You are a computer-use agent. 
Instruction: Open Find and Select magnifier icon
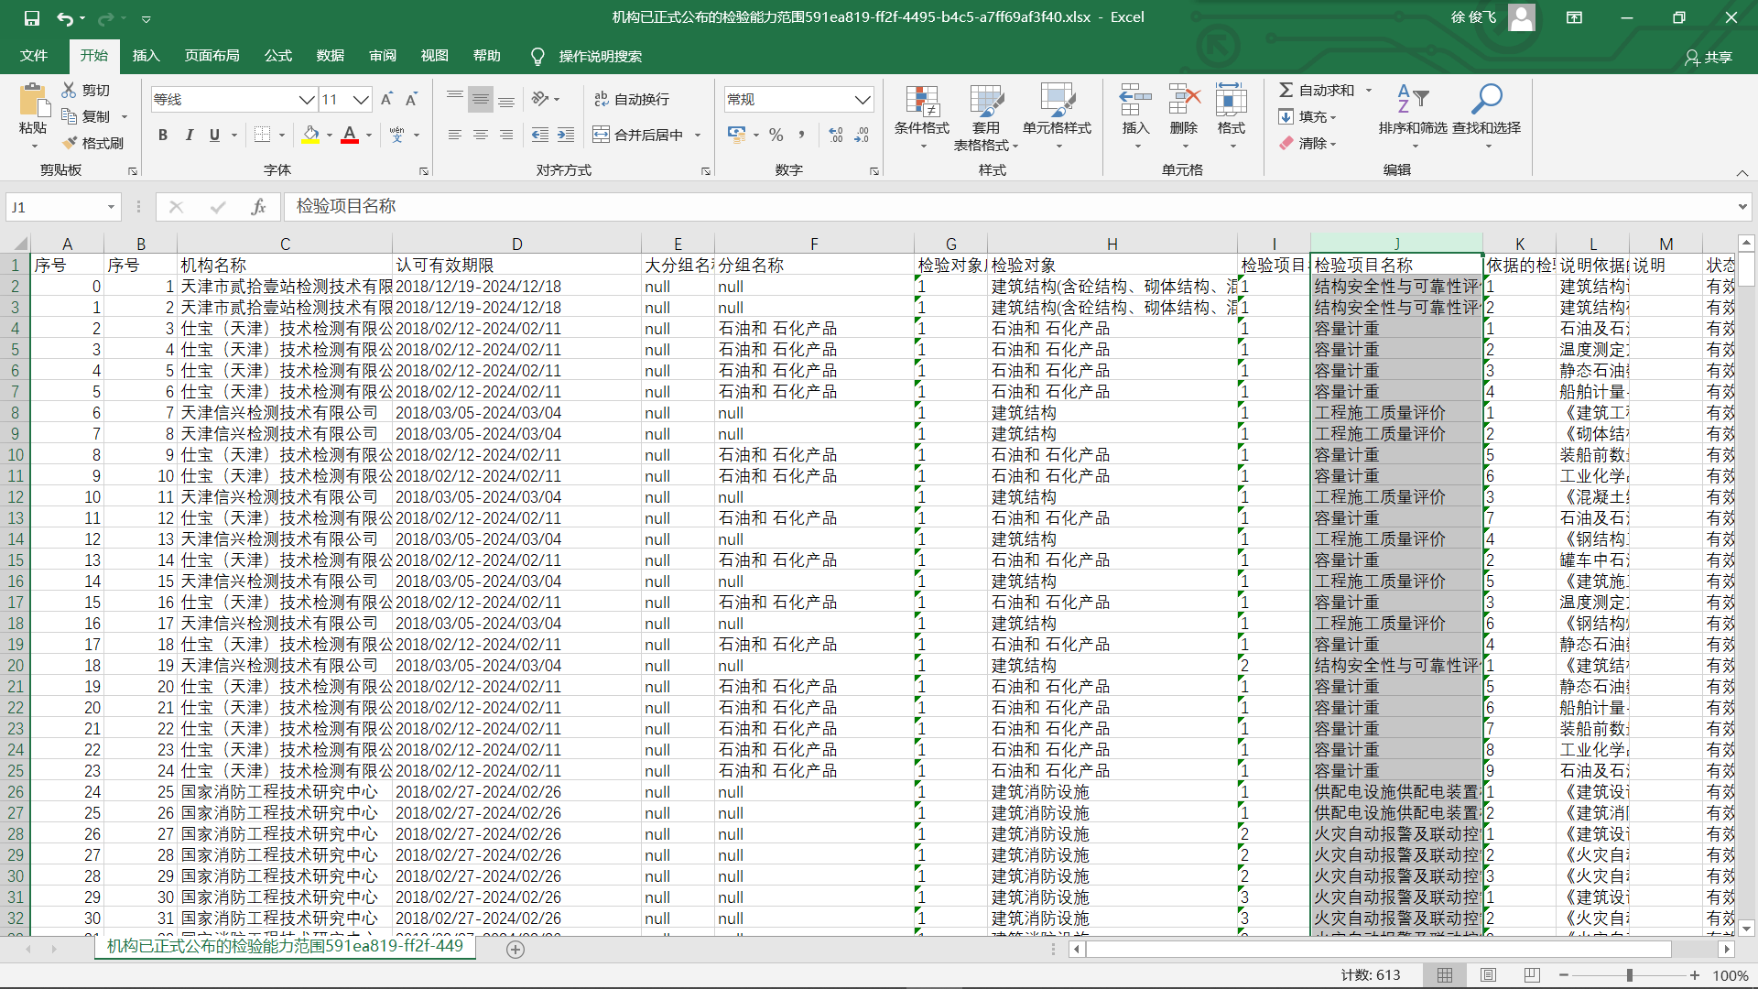pyautogui.click(x=1486, y=99)
